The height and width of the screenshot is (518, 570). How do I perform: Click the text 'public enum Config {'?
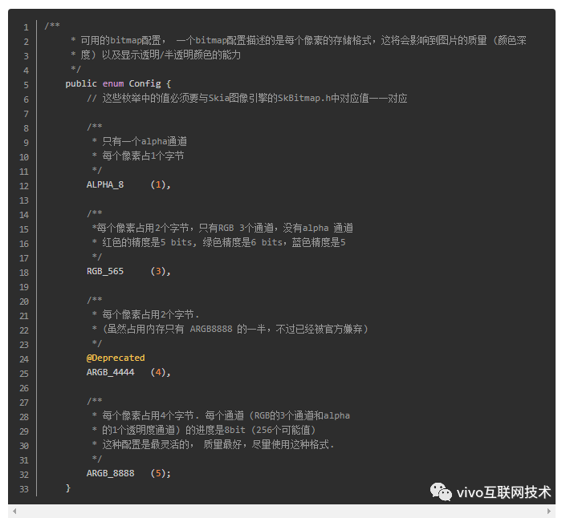pos(118,84)
